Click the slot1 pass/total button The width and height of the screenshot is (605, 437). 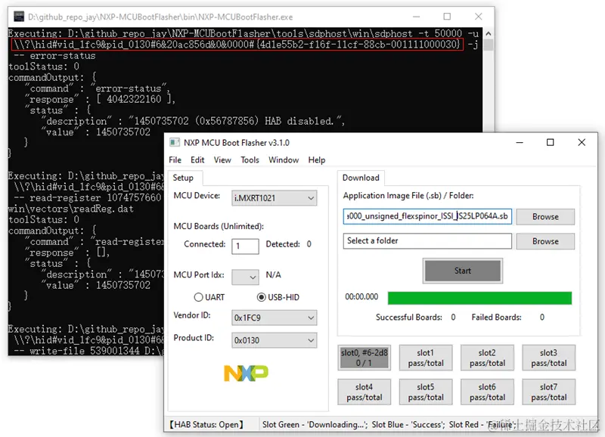(x=426, y=358)
